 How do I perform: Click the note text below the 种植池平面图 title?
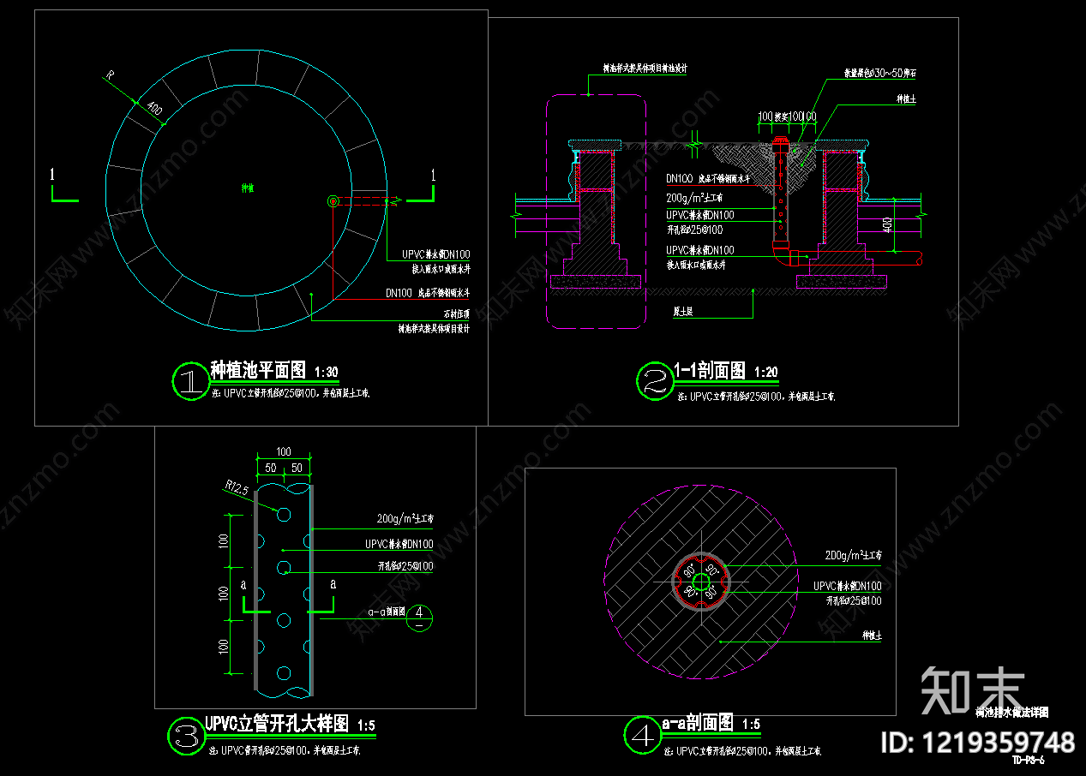click(289, 394)
